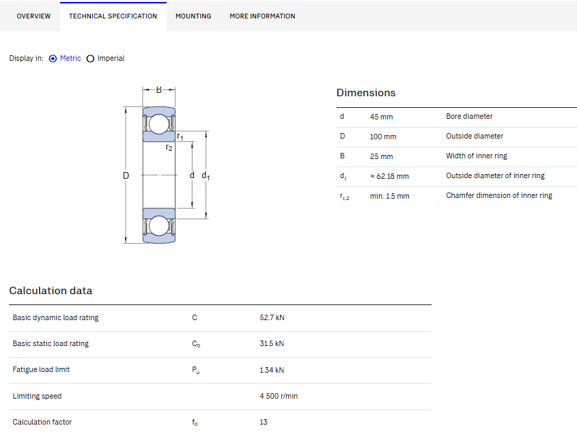Click the 100 mm outside diameter value
The image size is (577, 443).
pos(383,137)
